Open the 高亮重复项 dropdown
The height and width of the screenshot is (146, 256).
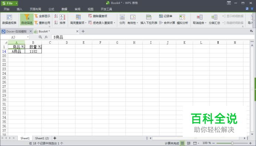pyautogui.click(x=78, y=19)
